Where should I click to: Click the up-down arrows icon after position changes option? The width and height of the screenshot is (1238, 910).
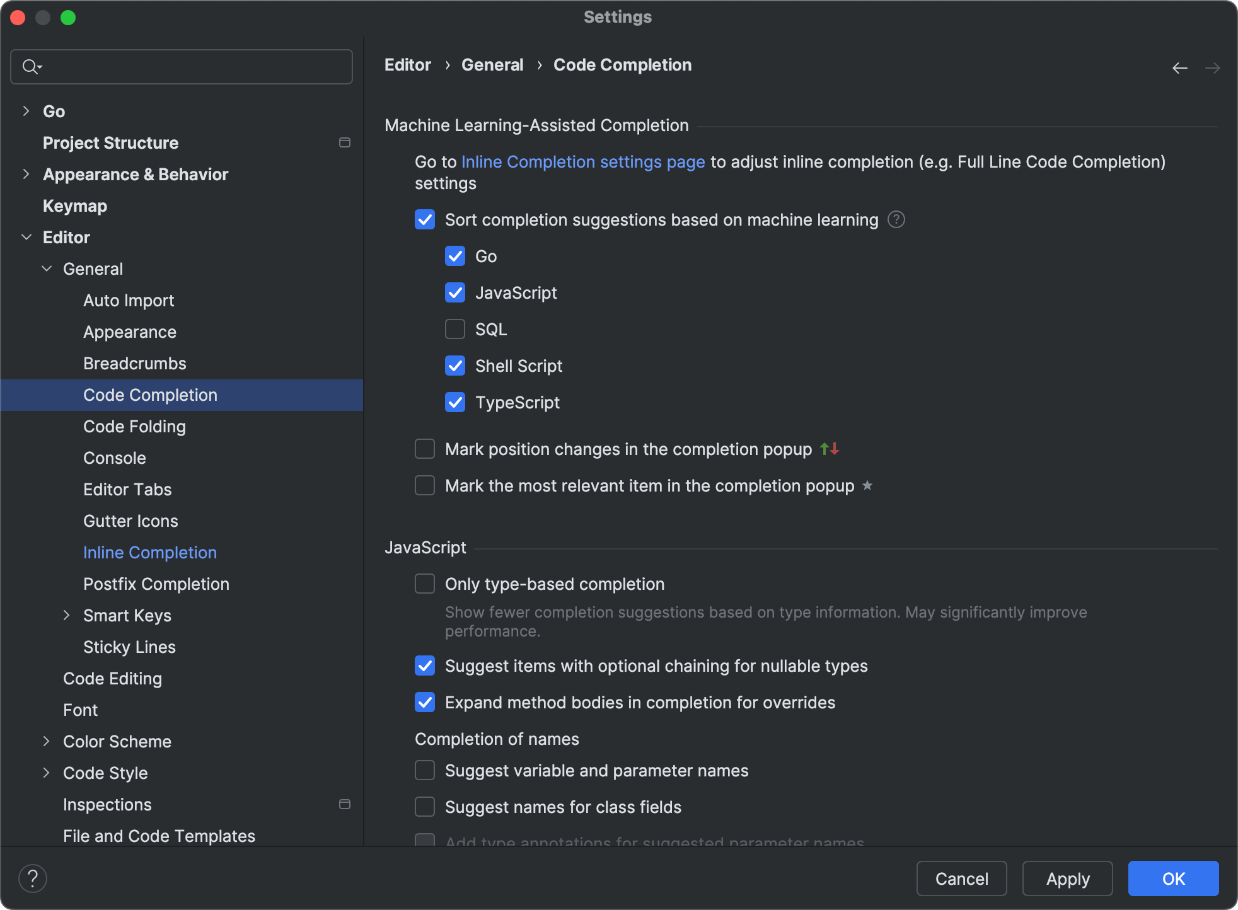coord(829,449)
